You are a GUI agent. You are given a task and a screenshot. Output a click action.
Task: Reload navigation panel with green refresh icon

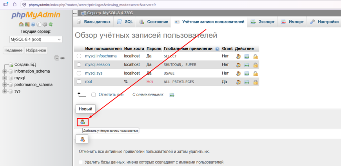pos(51,25)
